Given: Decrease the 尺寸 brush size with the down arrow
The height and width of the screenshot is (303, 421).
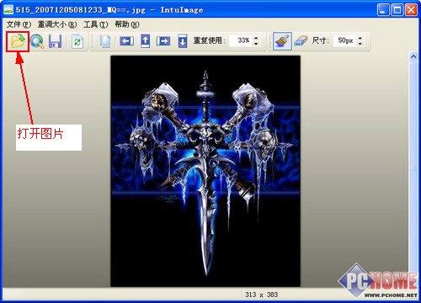Looking at the screenshot, I should point(360,44).
